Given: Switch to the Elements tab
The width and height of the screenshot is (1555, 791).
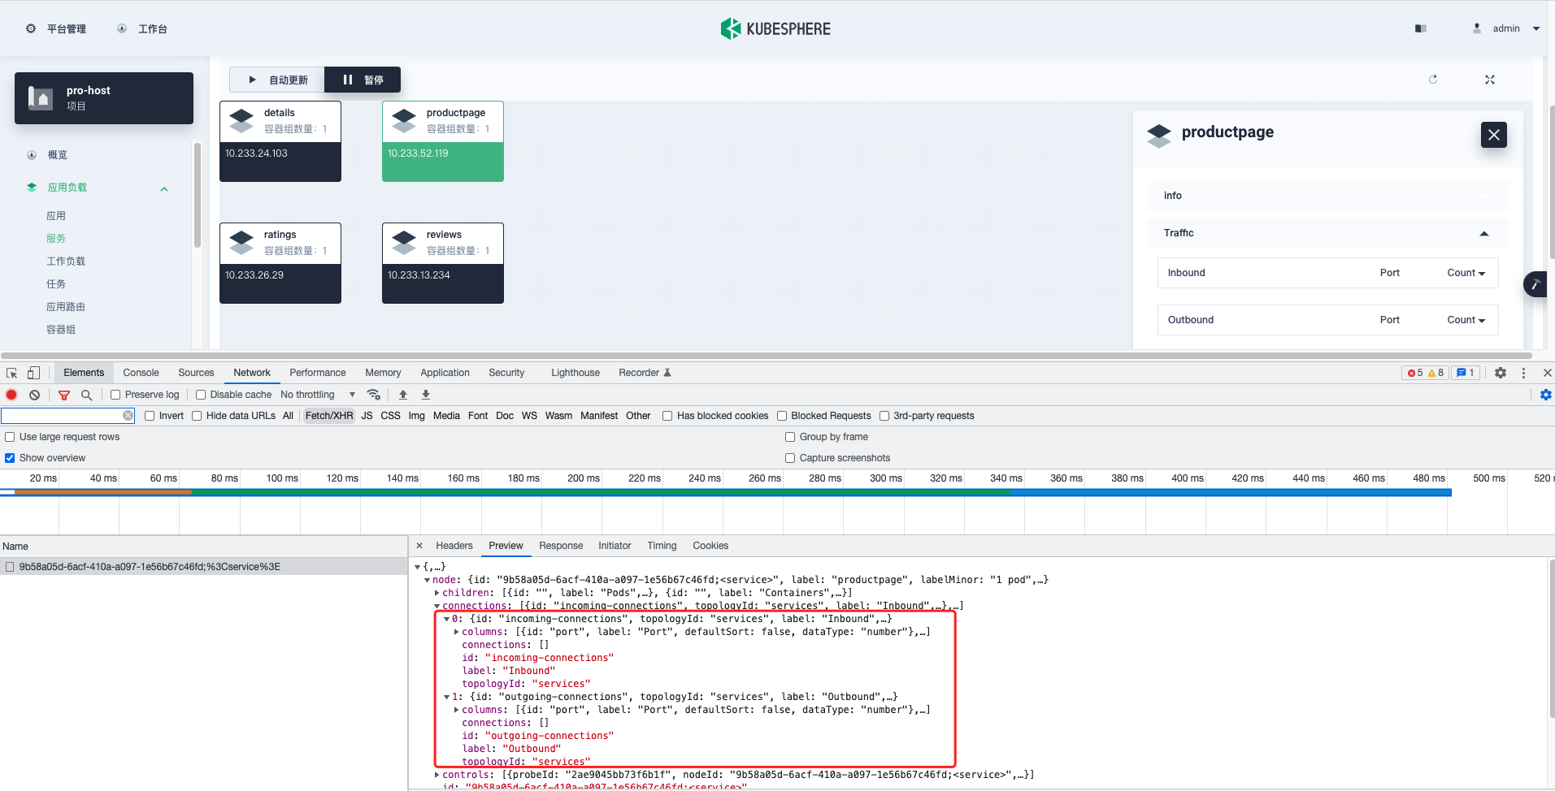Looking at the screenshot, I should (x=84, y=373).
